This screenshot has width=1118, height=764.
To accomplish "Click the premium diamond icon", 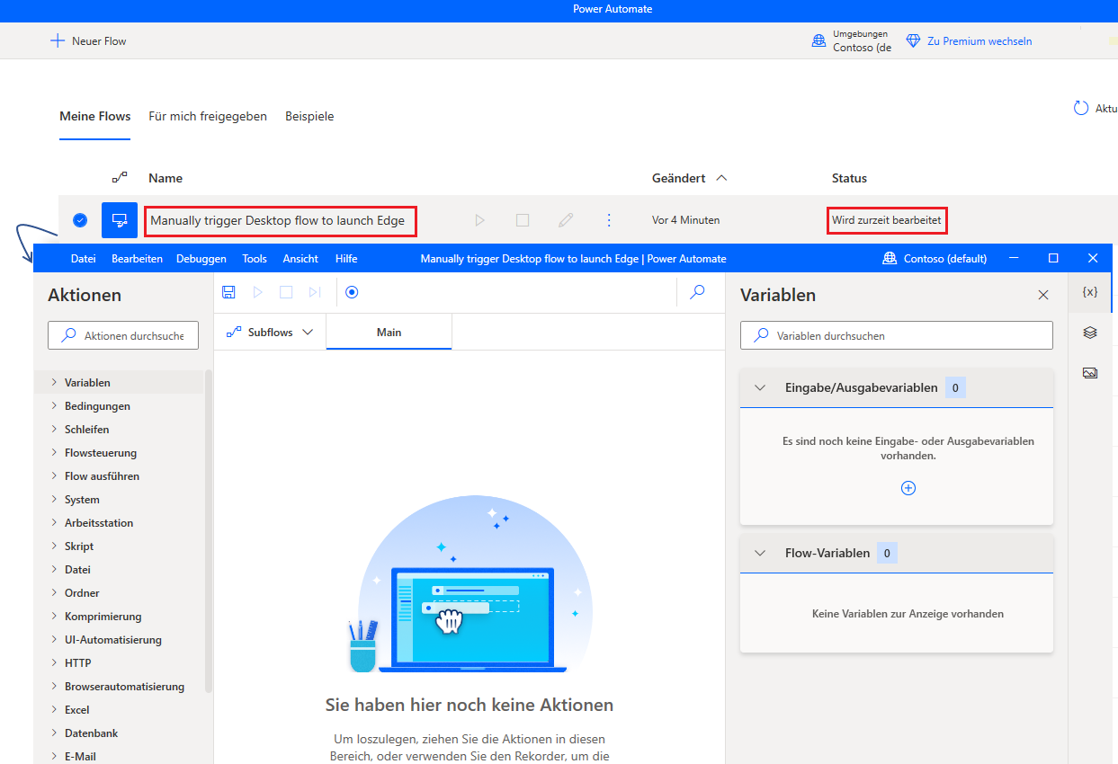I will [x=913, y=41].
